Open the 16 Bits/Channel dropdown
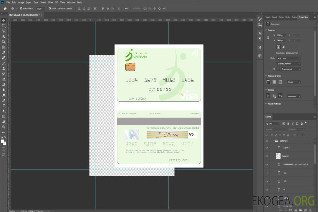Image resolution: width=318 pixels, height=212 pixels. (288, 64)
